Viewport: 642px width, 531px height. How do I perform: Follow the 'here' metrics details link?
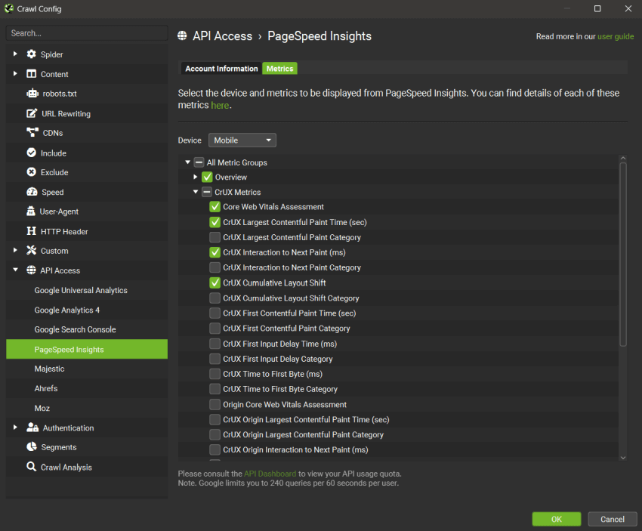coord(220,105)
